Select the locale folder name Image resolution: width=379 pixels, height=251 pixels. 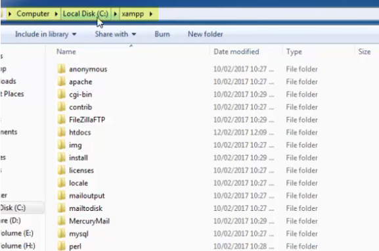(78, 183)
